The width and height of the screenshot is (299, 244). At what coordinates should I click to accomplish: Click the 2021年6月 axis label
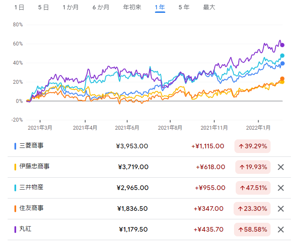tap(127, 128)
